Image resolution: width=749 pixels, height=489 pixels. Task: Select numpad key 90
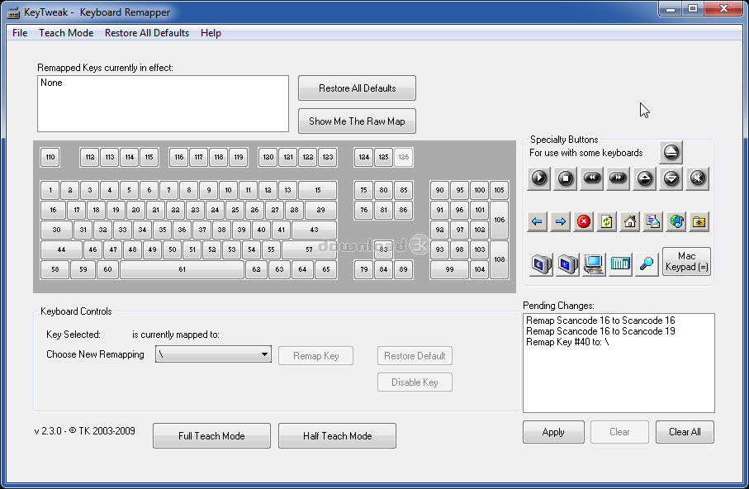(x=440, y=190)
